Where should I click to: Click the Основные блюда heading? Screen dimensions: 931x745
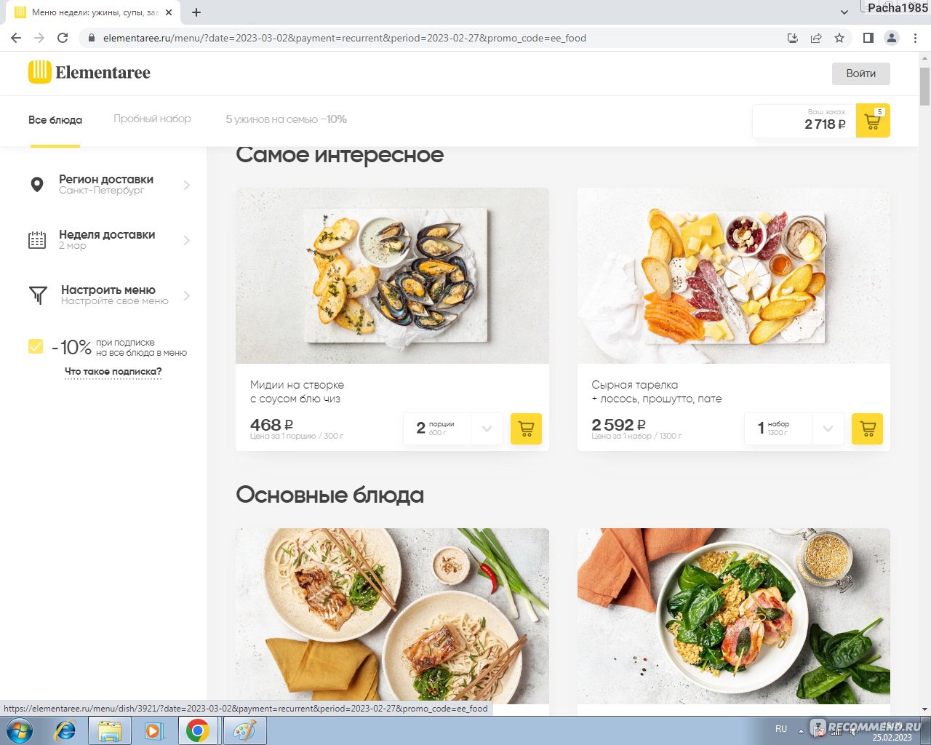pos(329,495)
